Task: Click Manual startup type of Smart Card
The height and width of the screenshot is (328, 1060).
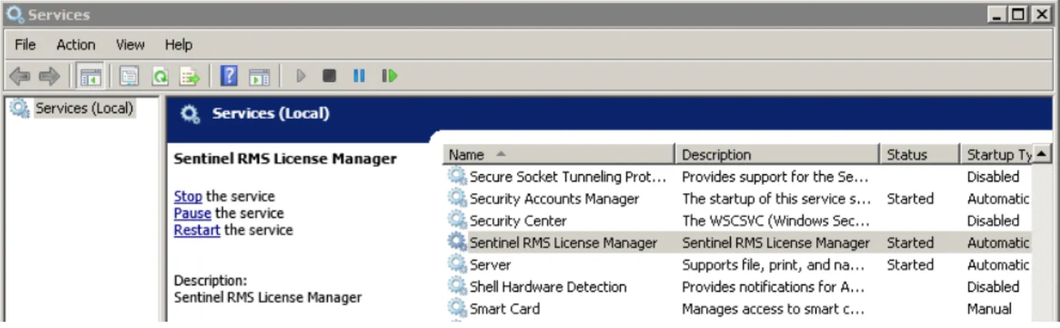Action: (989, 309)
